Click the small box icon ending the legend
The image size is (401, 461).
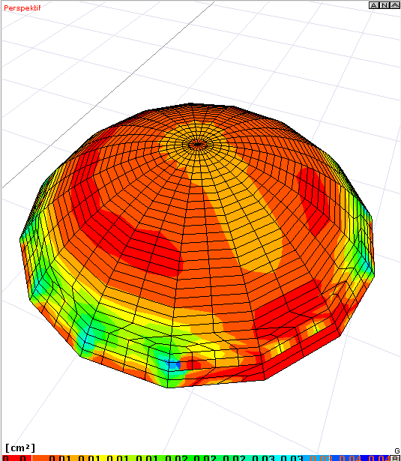pyautogui.click(x=395, y=458)
